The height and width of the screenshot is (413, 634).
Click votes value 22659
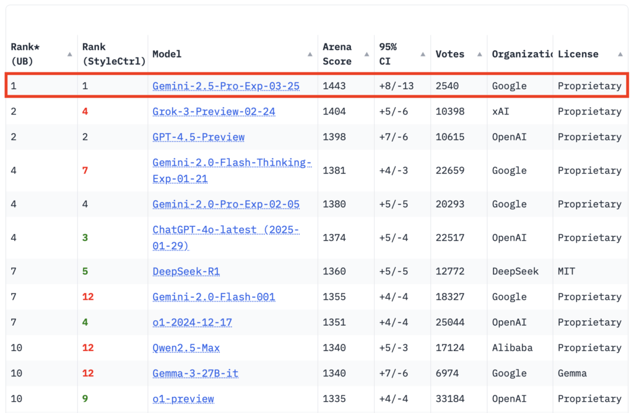(450, 170)
